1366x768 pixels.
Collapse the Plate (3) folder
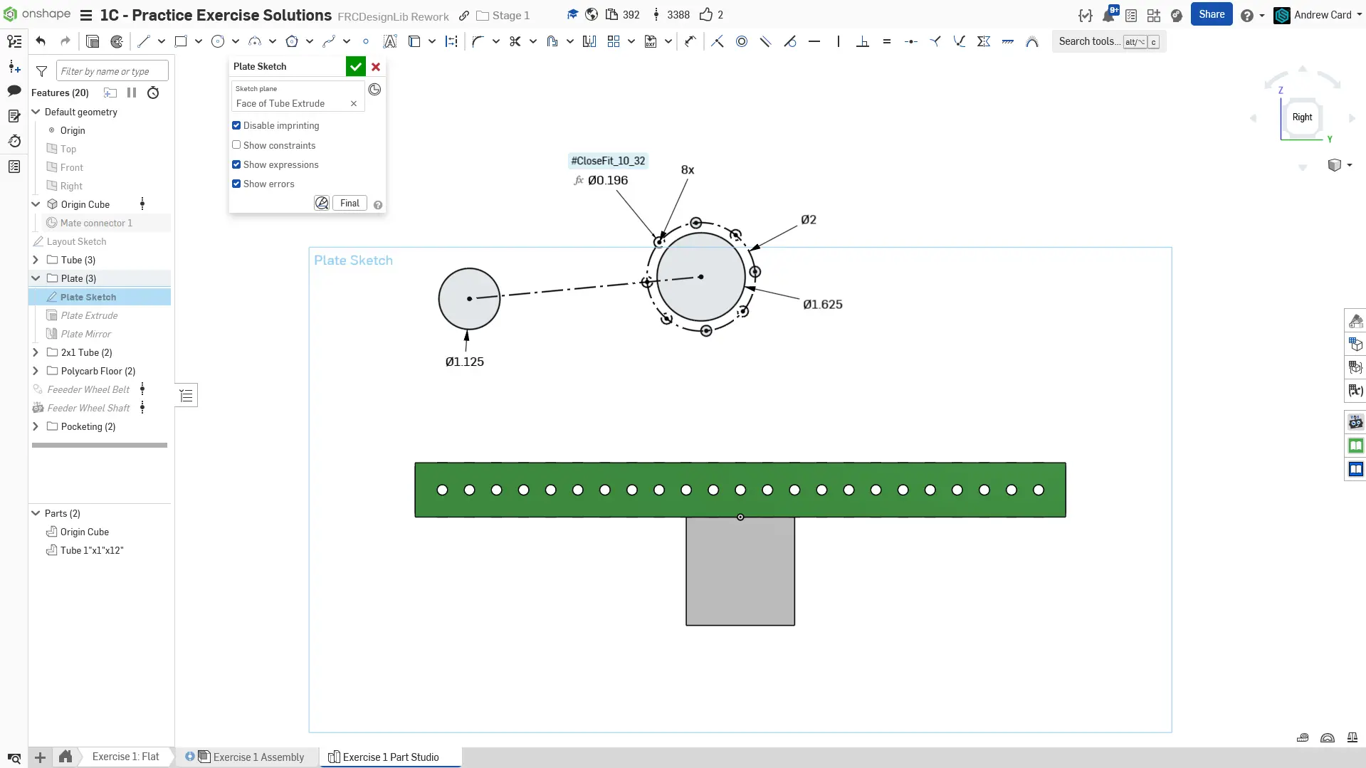point(36,278)
